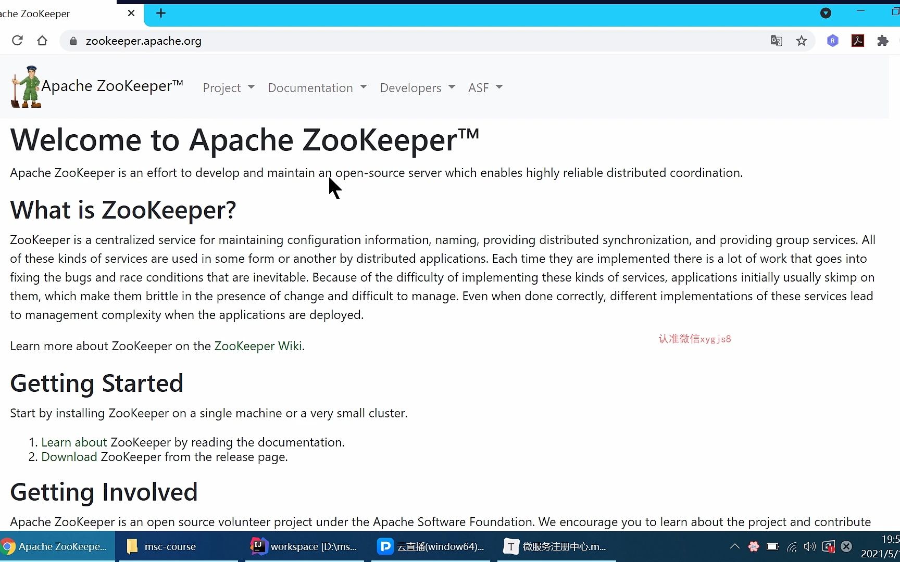
Task: Minimize the browser window
Action: coord(860,11)
